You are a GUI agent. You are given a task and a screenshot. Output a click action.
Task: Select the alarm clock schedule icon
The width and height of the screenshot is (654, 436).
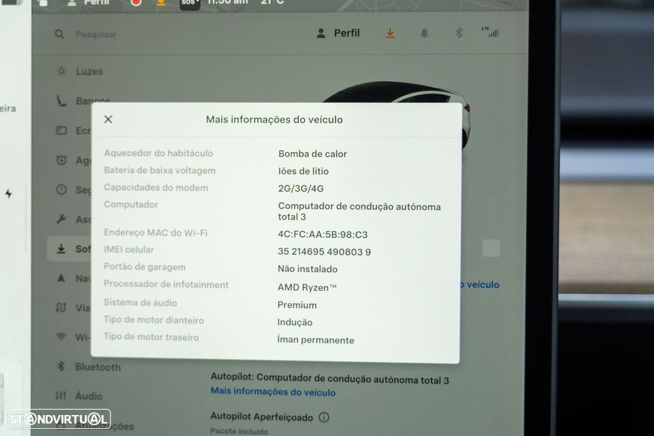(61, 160)
